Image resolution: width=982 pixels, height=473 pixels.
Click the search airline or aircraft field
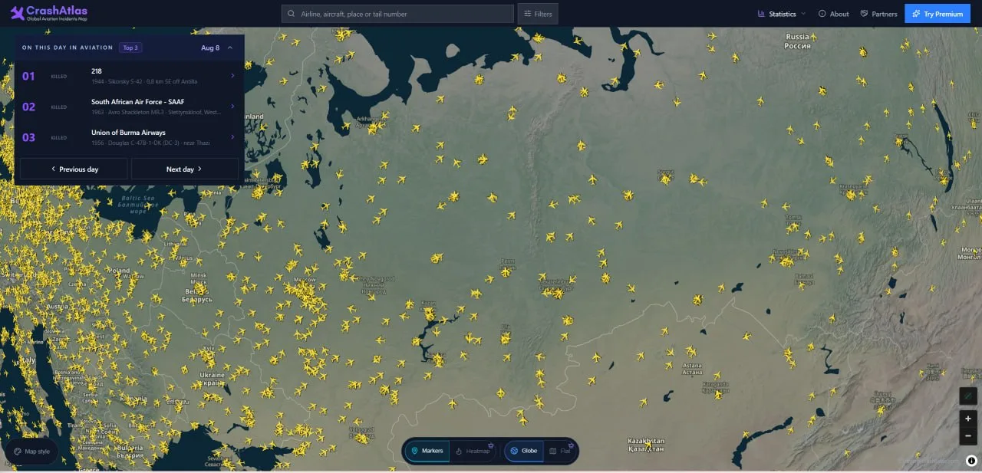pos(397,14)
